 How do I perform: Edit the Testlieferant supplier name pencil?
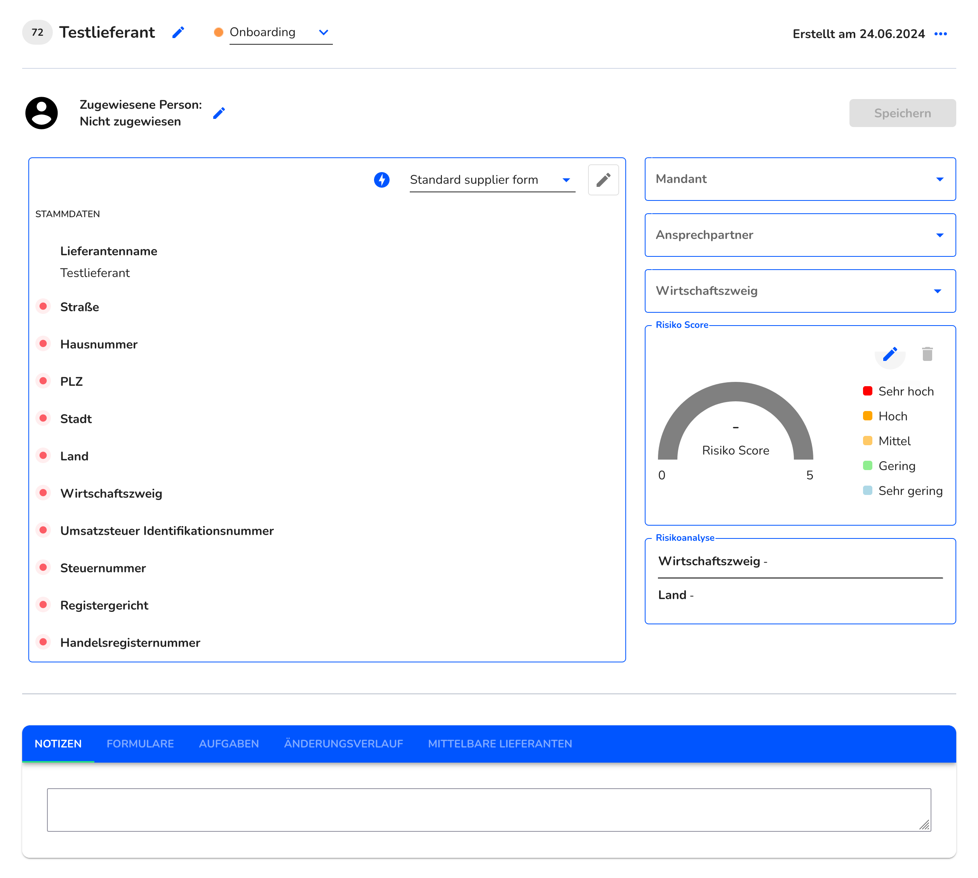(x=178, y=32)
